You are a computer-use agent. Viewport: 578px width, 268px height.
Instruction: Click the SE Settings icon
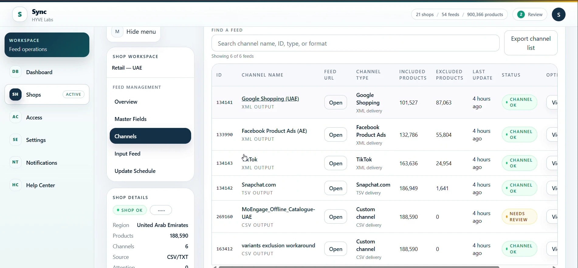click(x=15, y=140)
